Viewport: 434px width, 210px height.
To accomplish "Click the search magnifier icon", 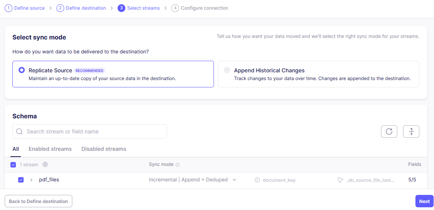I will [x=19, y=131].
